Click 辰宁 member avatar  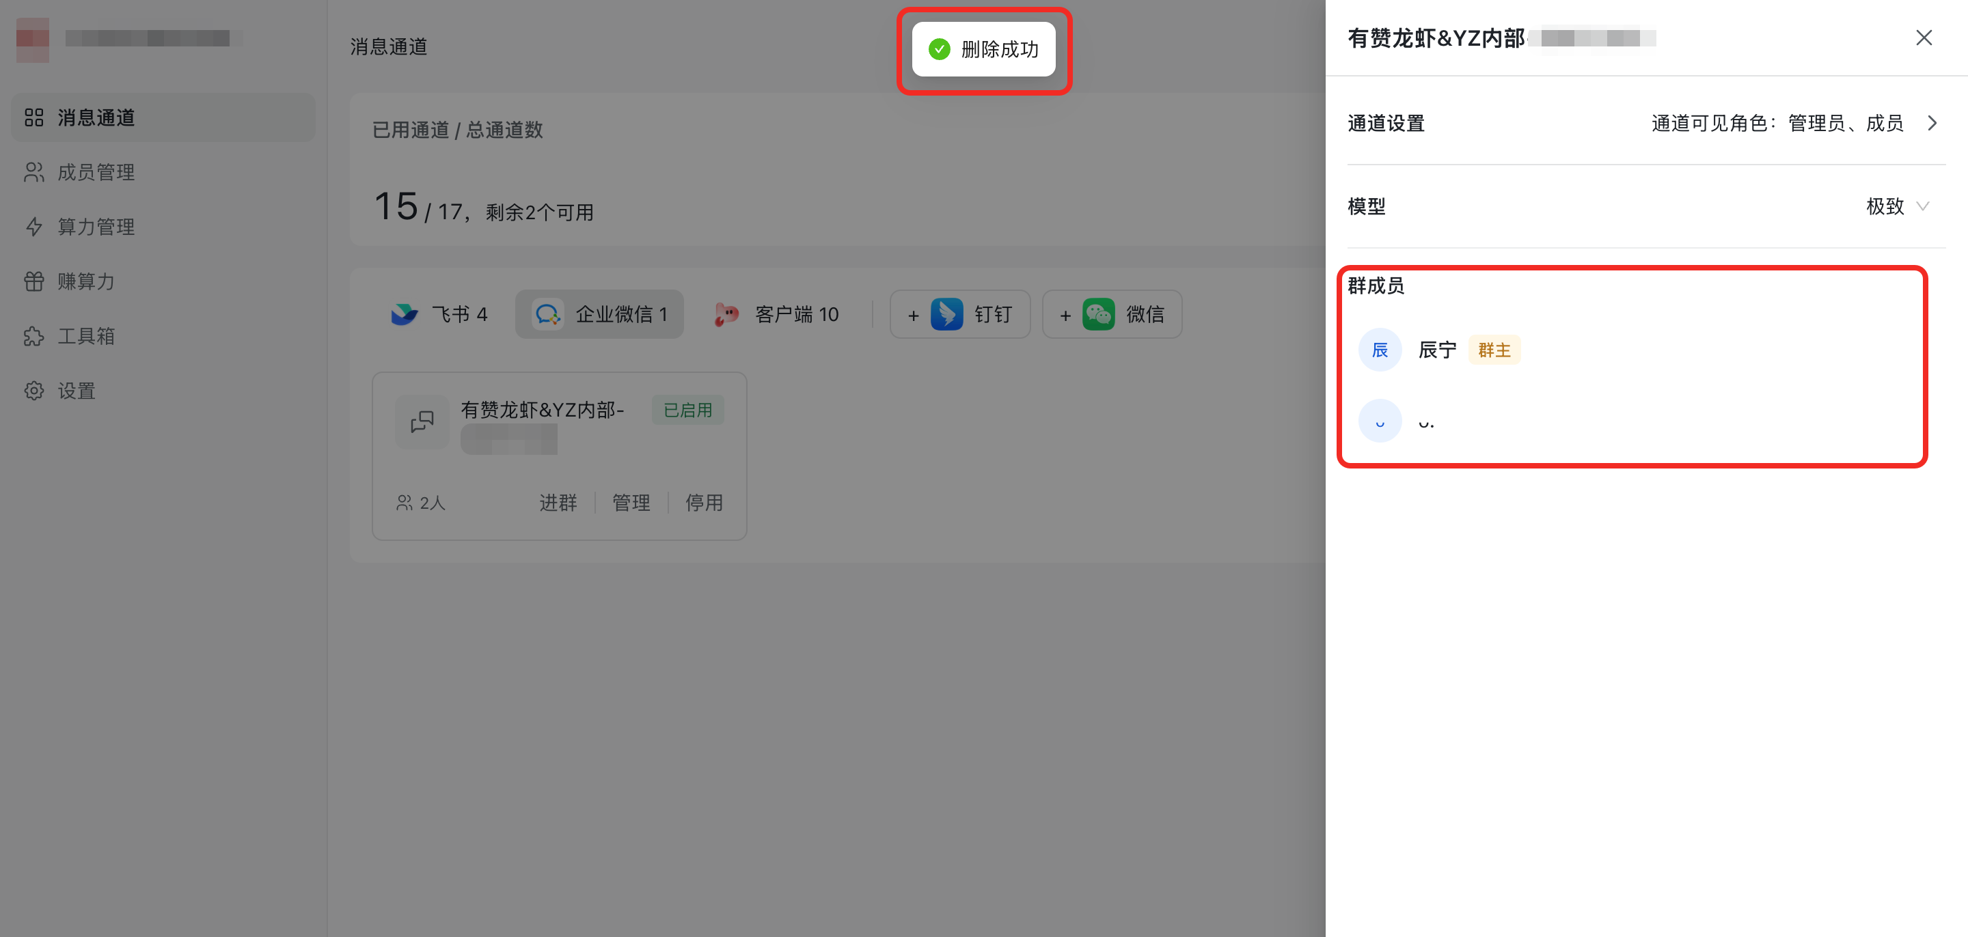pos(1380,350)
